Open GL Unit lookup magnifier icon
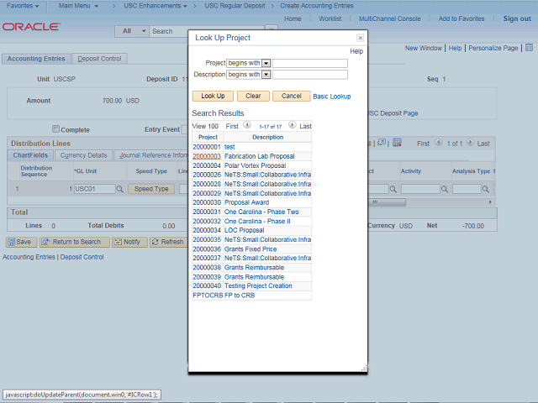 (119, 189)
